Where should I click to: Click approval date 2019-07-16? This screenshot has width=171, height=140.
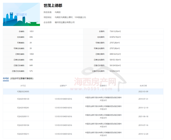click(143, 125)
